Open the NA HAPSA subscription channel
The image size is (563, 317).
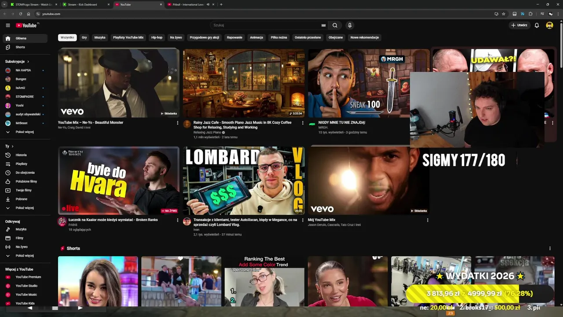26,70
